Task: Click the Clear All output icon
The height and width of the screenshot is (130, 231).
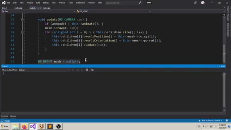Action: (87, 70)
